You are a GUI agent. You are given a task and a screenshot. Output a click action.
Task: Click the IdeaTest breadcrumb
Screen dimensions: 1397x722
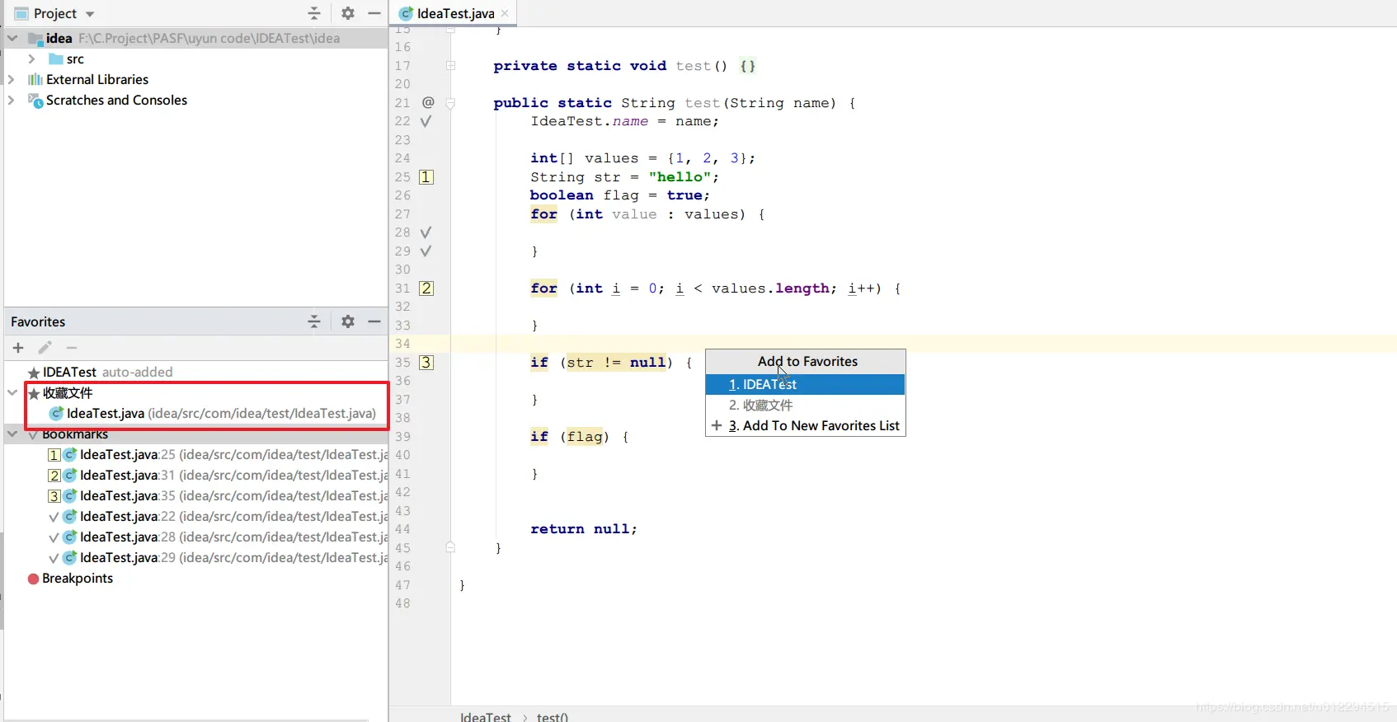click(x=486, y=717)
